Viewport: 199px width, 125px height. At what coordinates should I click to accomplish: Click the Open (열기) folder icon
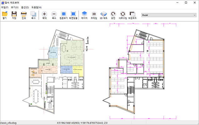[5, 14]
